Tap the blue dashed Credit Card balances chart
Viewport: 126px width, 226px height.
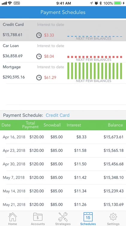tap(95, 36)
